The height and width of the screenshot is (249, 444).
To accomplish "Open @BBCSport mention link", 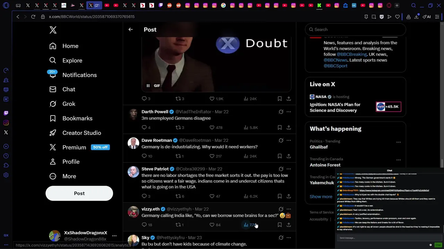I will click(x=335, y=66).
